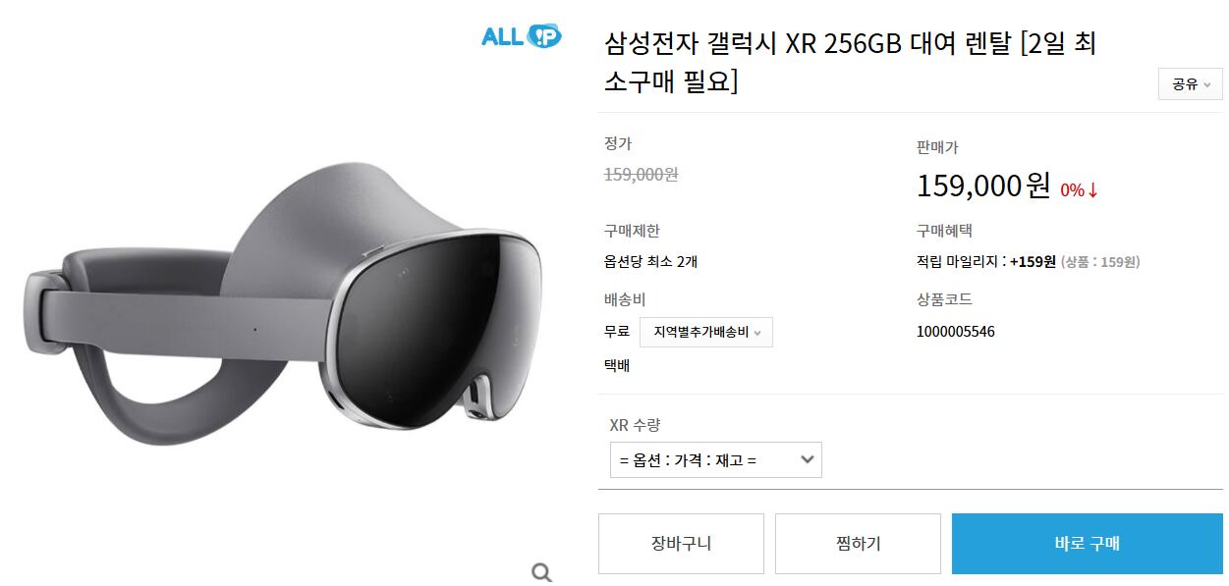Click the magnifier zoom icon under product image
This screenshot has width=1229, height=586.
tap(541, 572)
